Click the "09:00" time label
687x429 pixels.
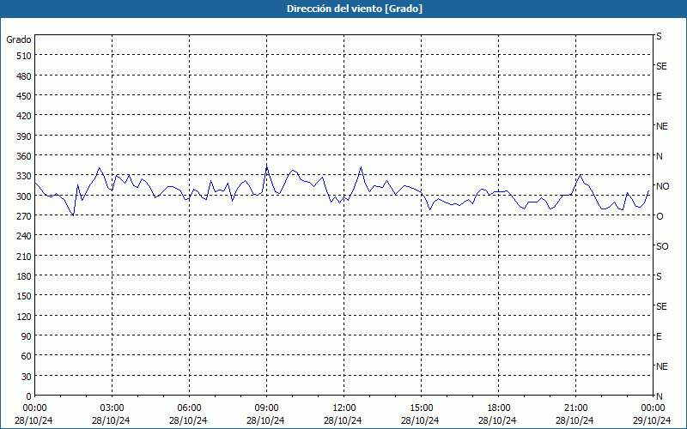pos(266,408)
